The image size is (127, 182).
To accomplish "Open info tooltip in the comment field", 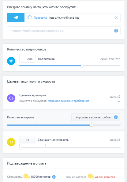I will (116, 31).
